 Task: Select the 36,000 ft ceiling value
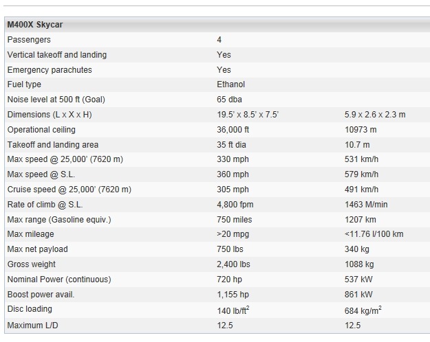pyautogui.click(x=233, y=130)
